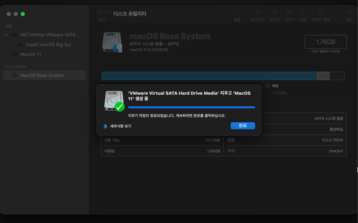Select macOS Base System disk image

44,75
